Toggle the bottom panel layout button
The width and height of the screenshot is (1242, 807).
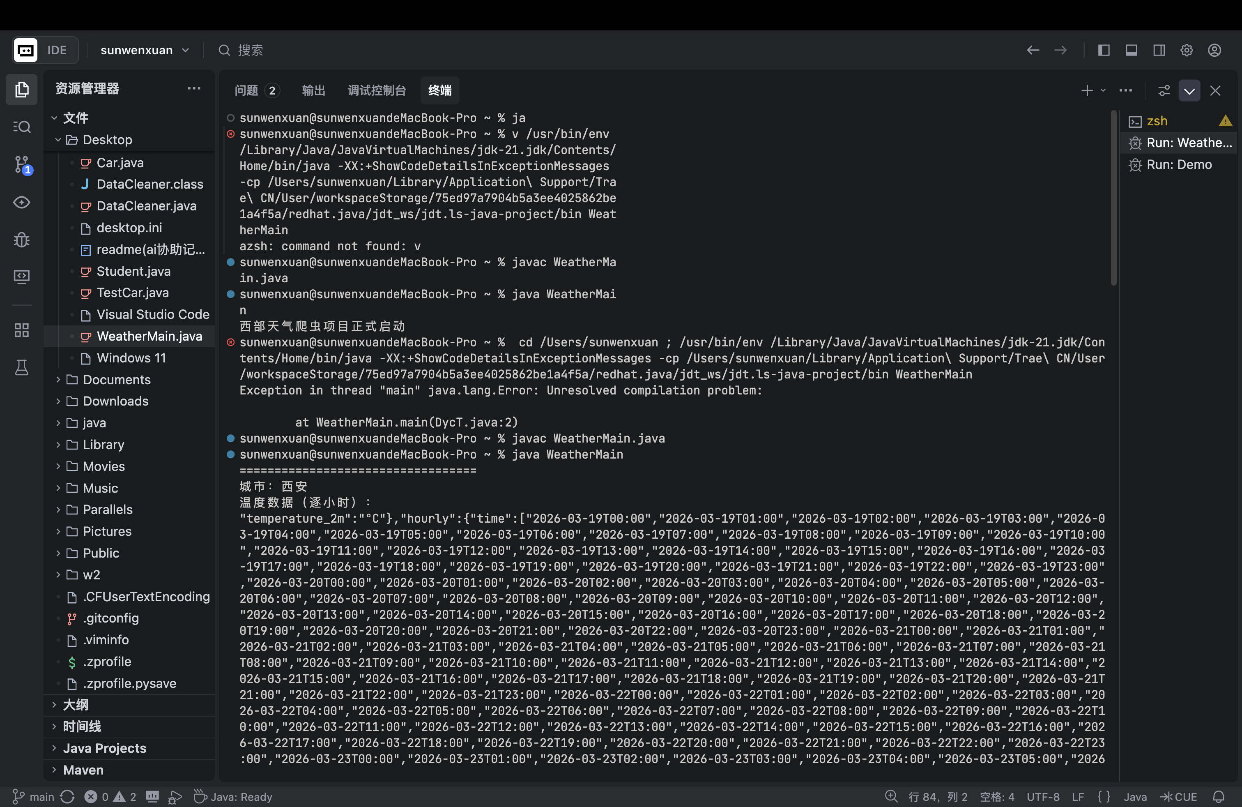click(1132, 50)
